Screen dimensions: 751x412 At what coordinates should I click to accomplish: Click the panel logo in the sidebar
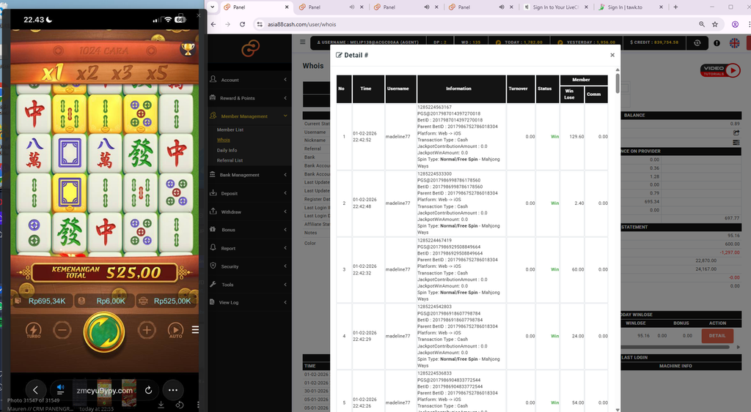pos(251,48)
